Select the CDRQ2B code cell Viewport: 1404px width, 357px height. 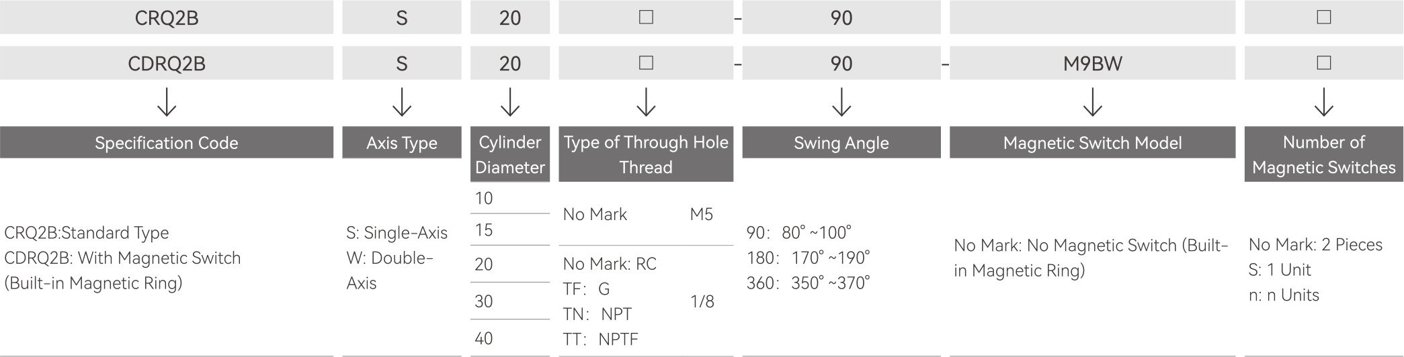click(167, 63)
